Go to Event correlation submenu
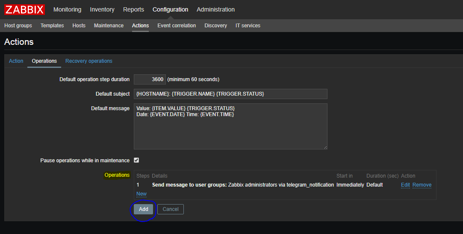Screen dimensions: 463x234 [177, 26]
